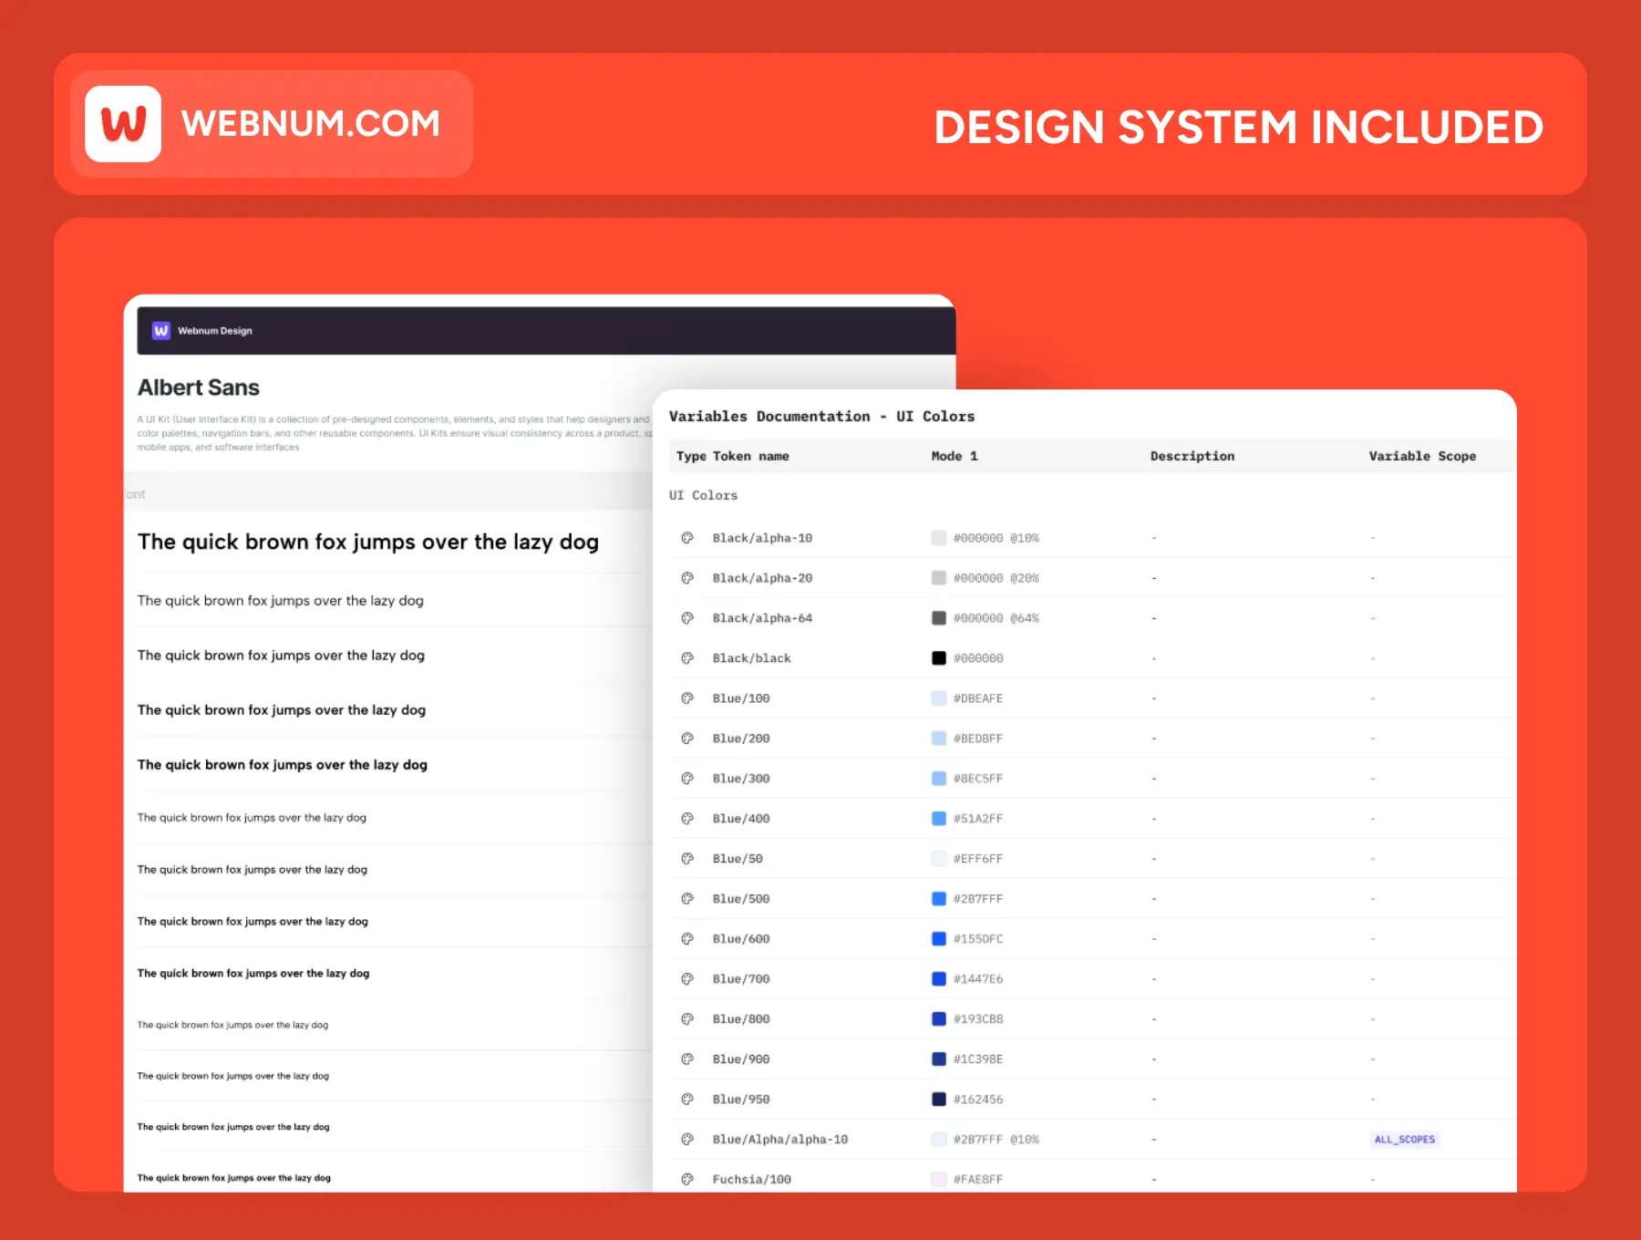Click the purple Webnum Design logo
Screen dimensions: 1641x1240
(161, 331)
